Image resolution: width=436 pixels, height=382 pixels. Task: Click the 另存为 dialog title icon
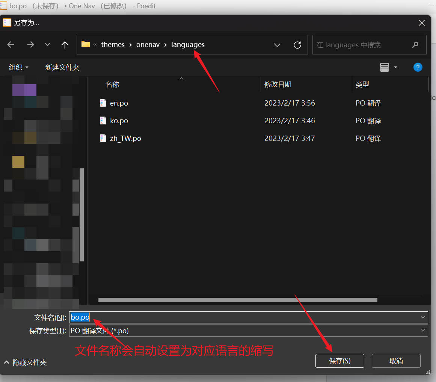7,23
